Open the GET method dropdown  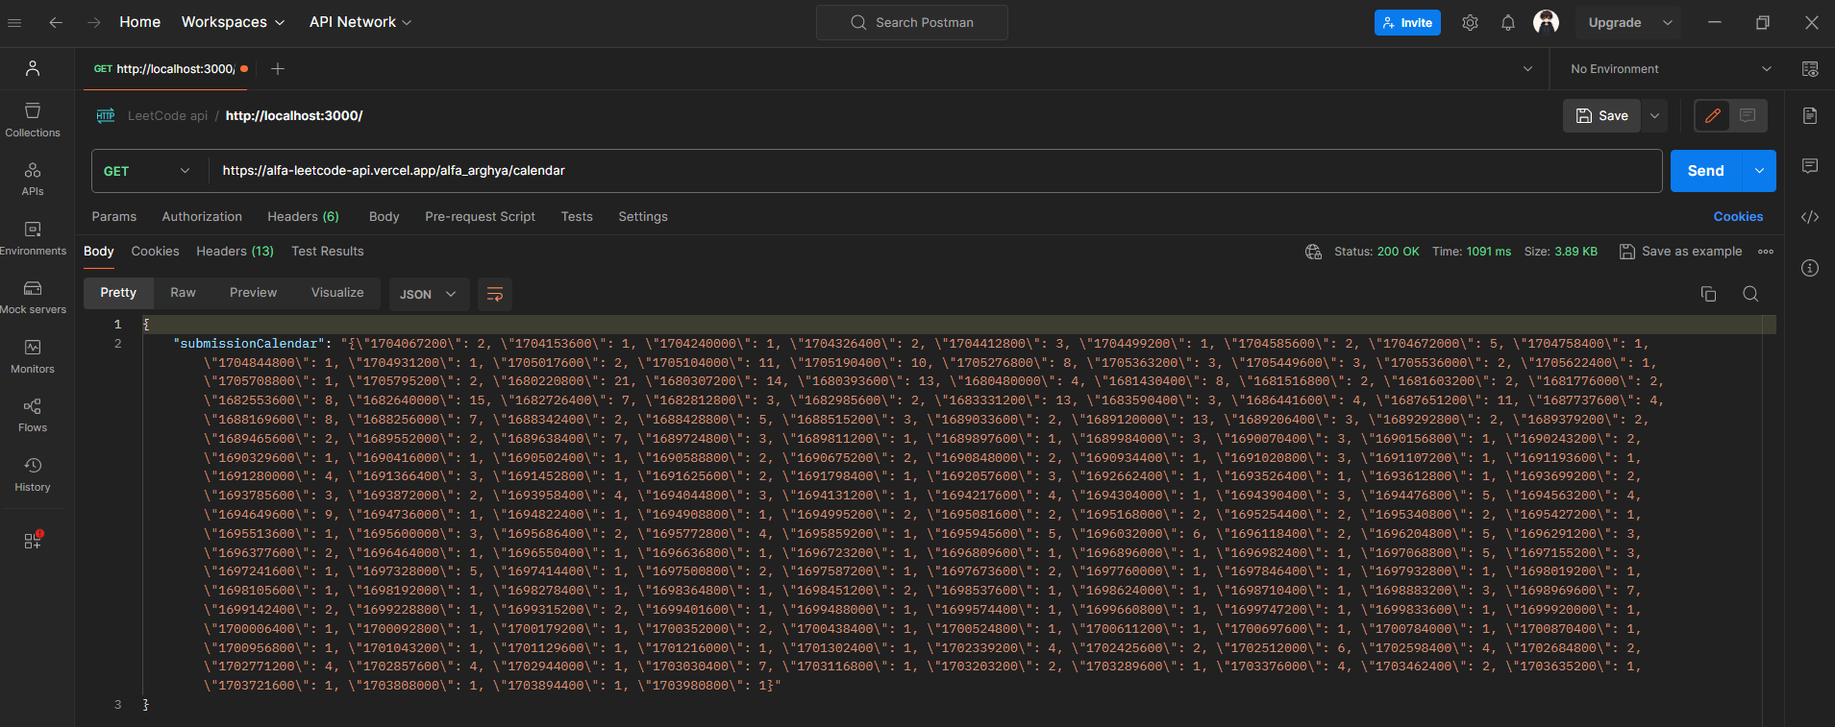[147, 171]
